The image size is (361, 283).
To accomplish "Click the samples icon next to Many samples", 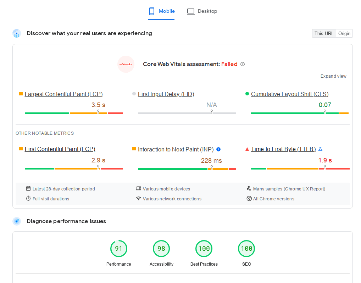I will tap(249, 189).
